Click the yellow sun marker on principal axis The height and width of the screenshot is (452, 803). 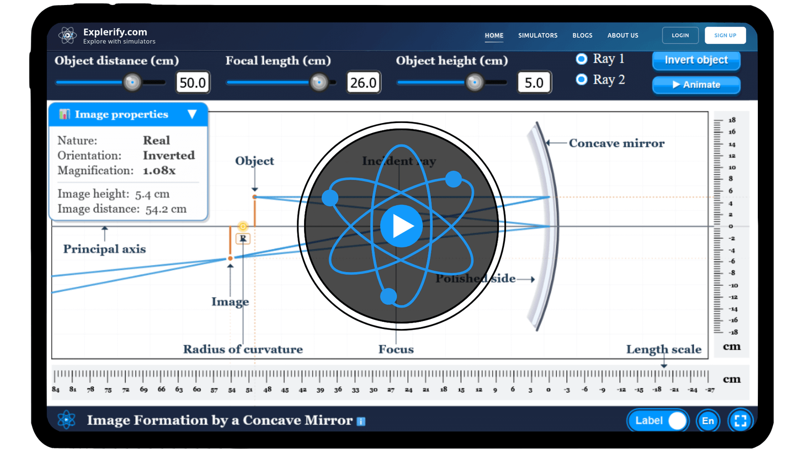243,227
